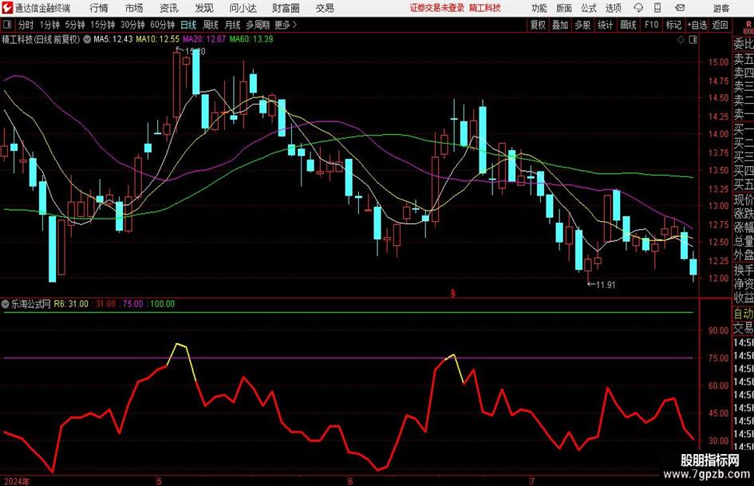Viewport: 754px width, 486px height.
Task: Click the MA5: 12.43 indicator label
Action: (113, 39)
